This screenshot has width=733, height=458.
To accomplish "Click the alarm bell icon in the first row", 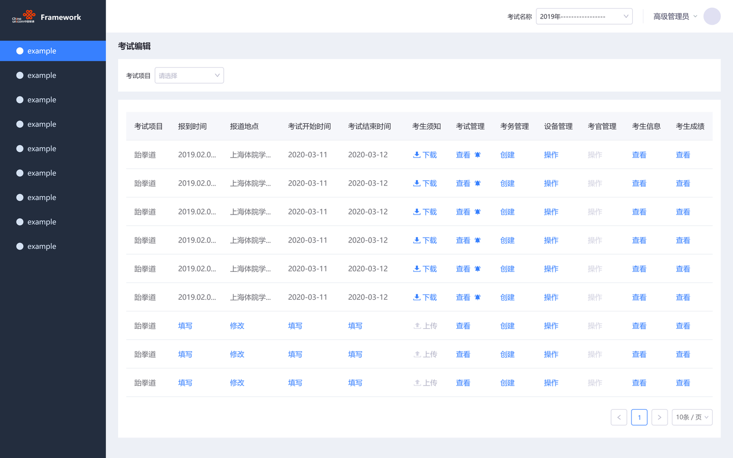I will pyautogui.click(x=478, y=154).
